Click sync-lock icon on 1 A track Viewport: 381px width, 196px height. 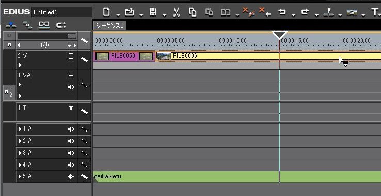(84, 129)
